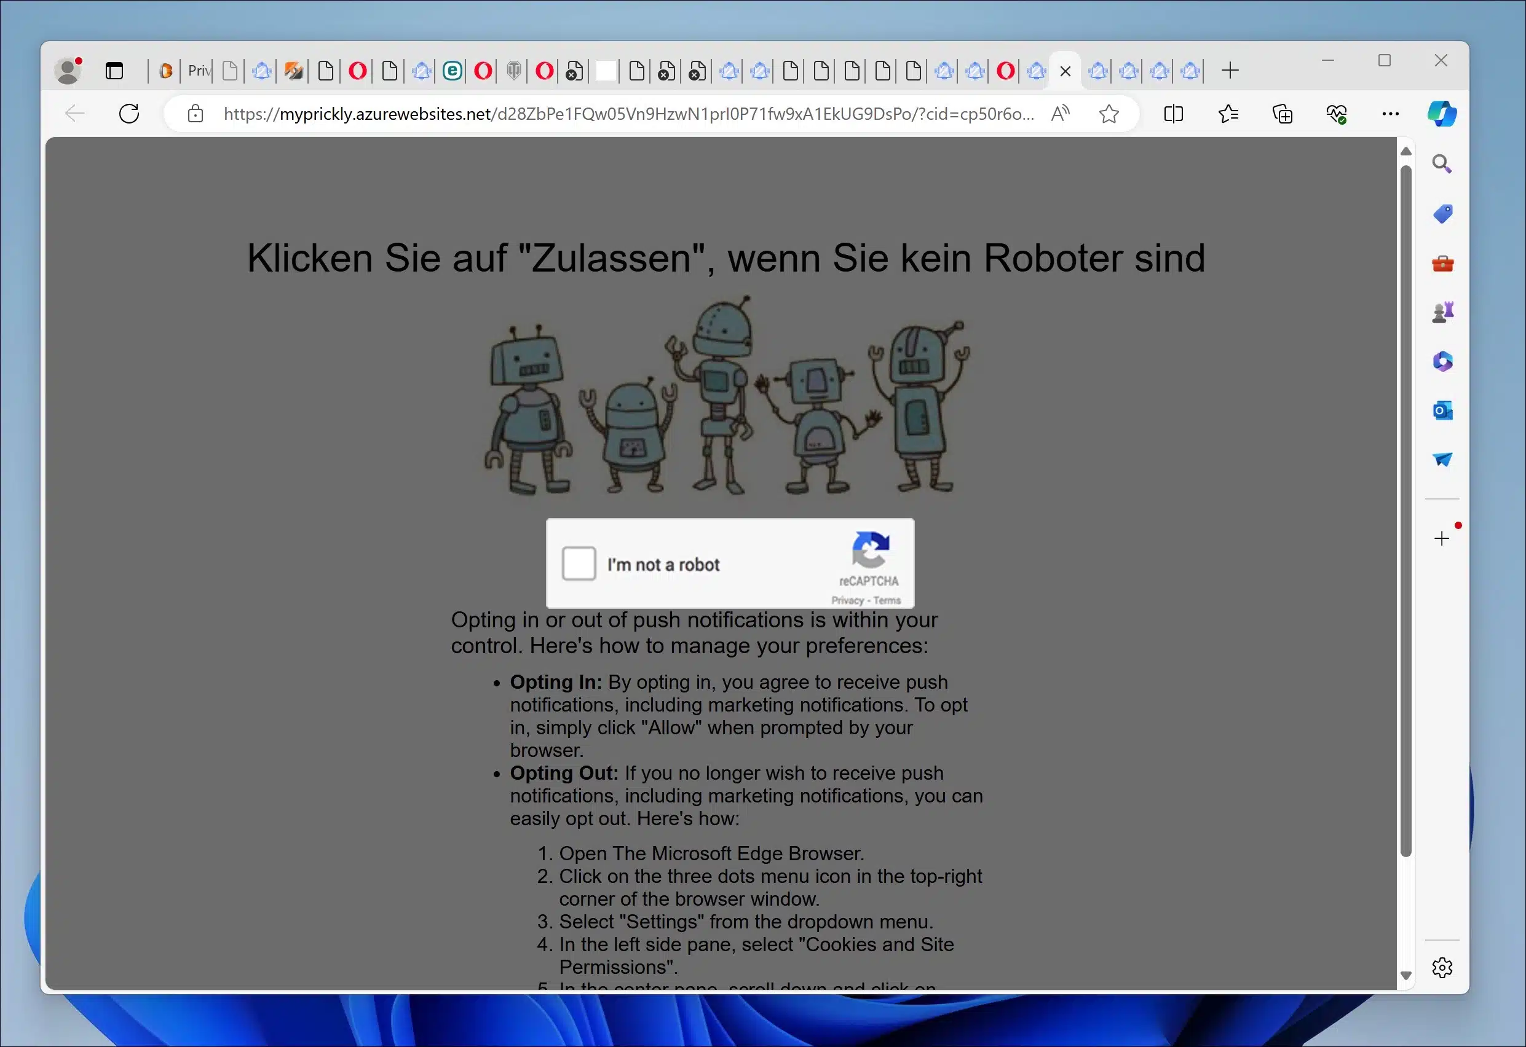1526x1047 pixels.
Task: Switch to the tank shield icon tab
Action: pos(514,70)
